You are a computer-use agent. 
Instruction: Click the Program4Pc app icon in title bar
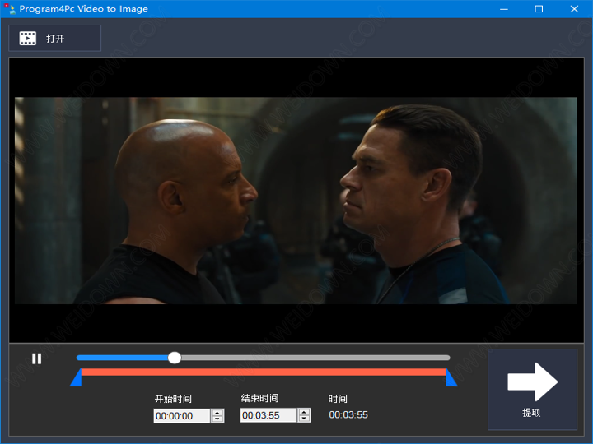click(x=9, y=9)
